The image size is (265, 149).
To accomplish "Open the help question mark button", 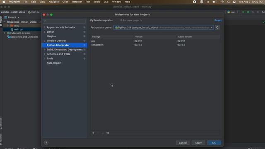I will (x=46, y=143).
